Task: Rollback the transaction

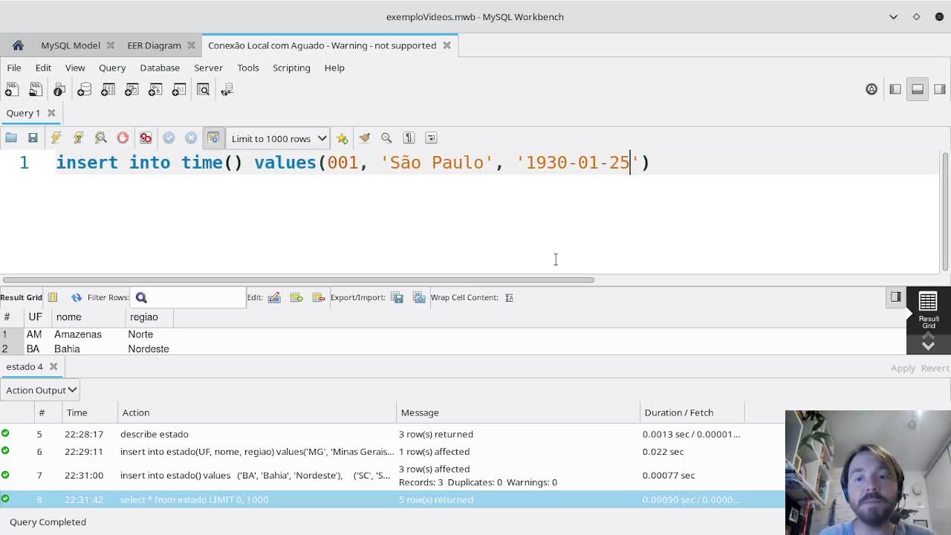Action: tap(191, 137)
